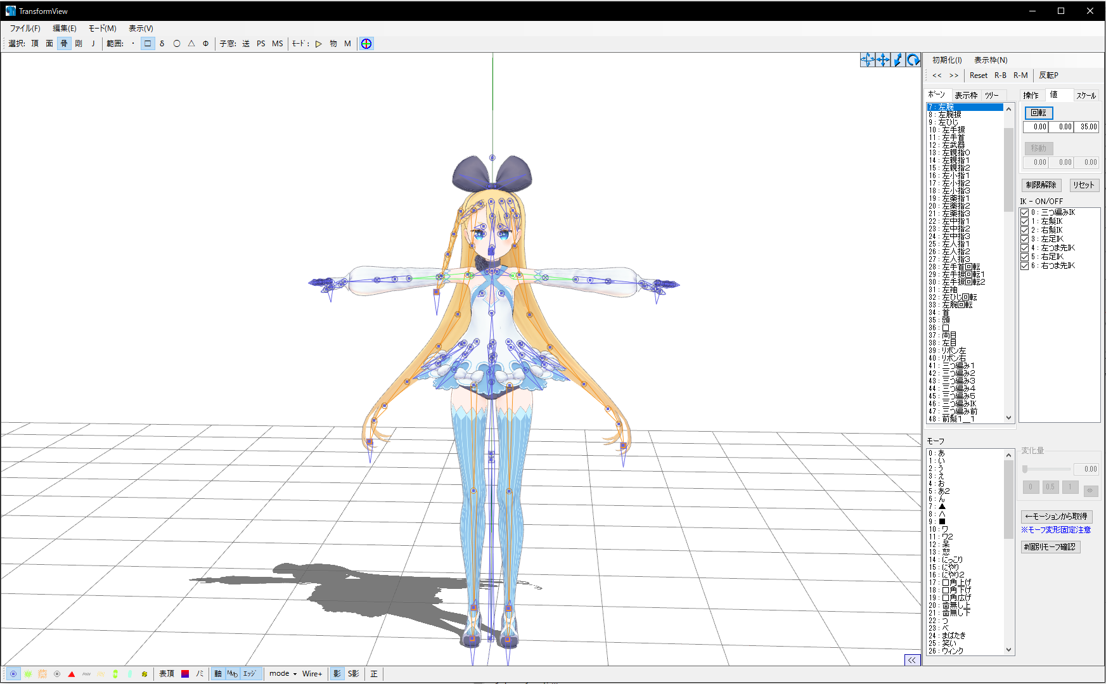Open the 表示枠(N) menu
Image resolution: width=1106 pixels, height=684 pixels.
[991, 60]
